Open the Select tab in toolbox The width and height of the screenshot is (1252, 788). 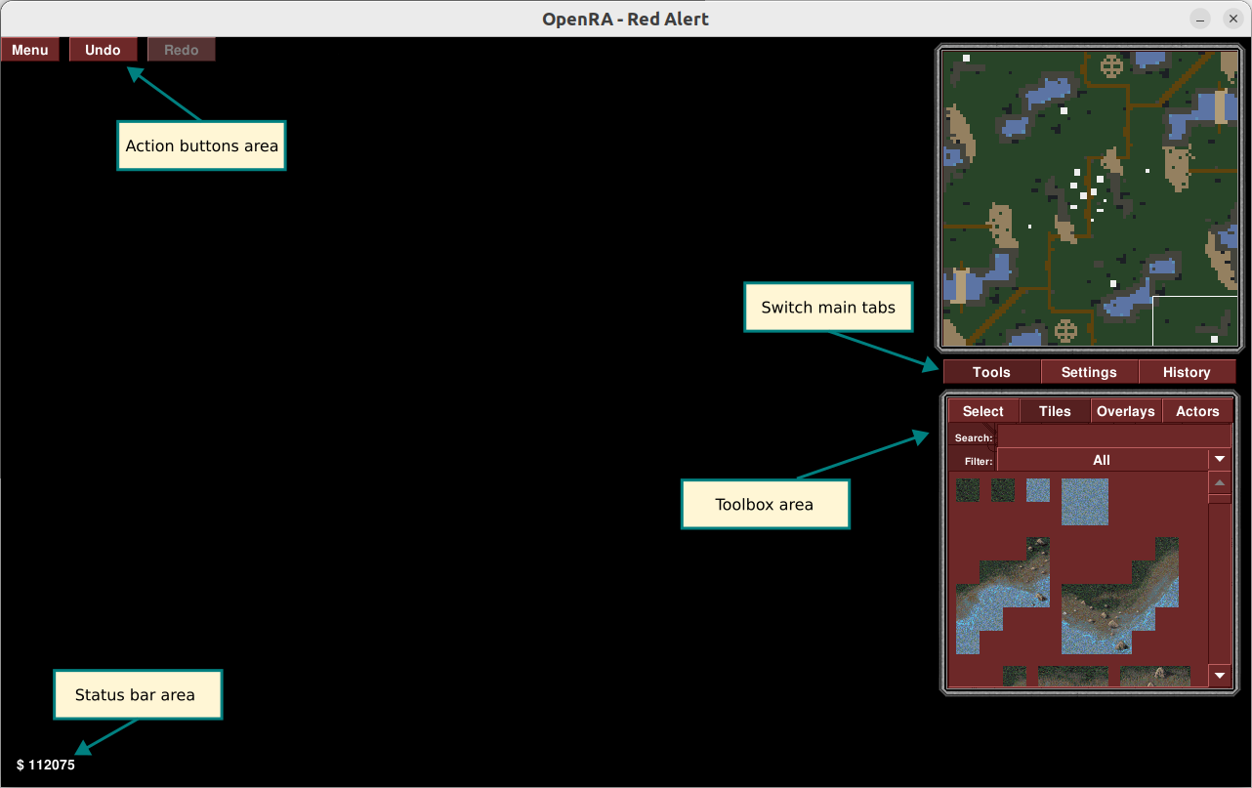(983, 411)
